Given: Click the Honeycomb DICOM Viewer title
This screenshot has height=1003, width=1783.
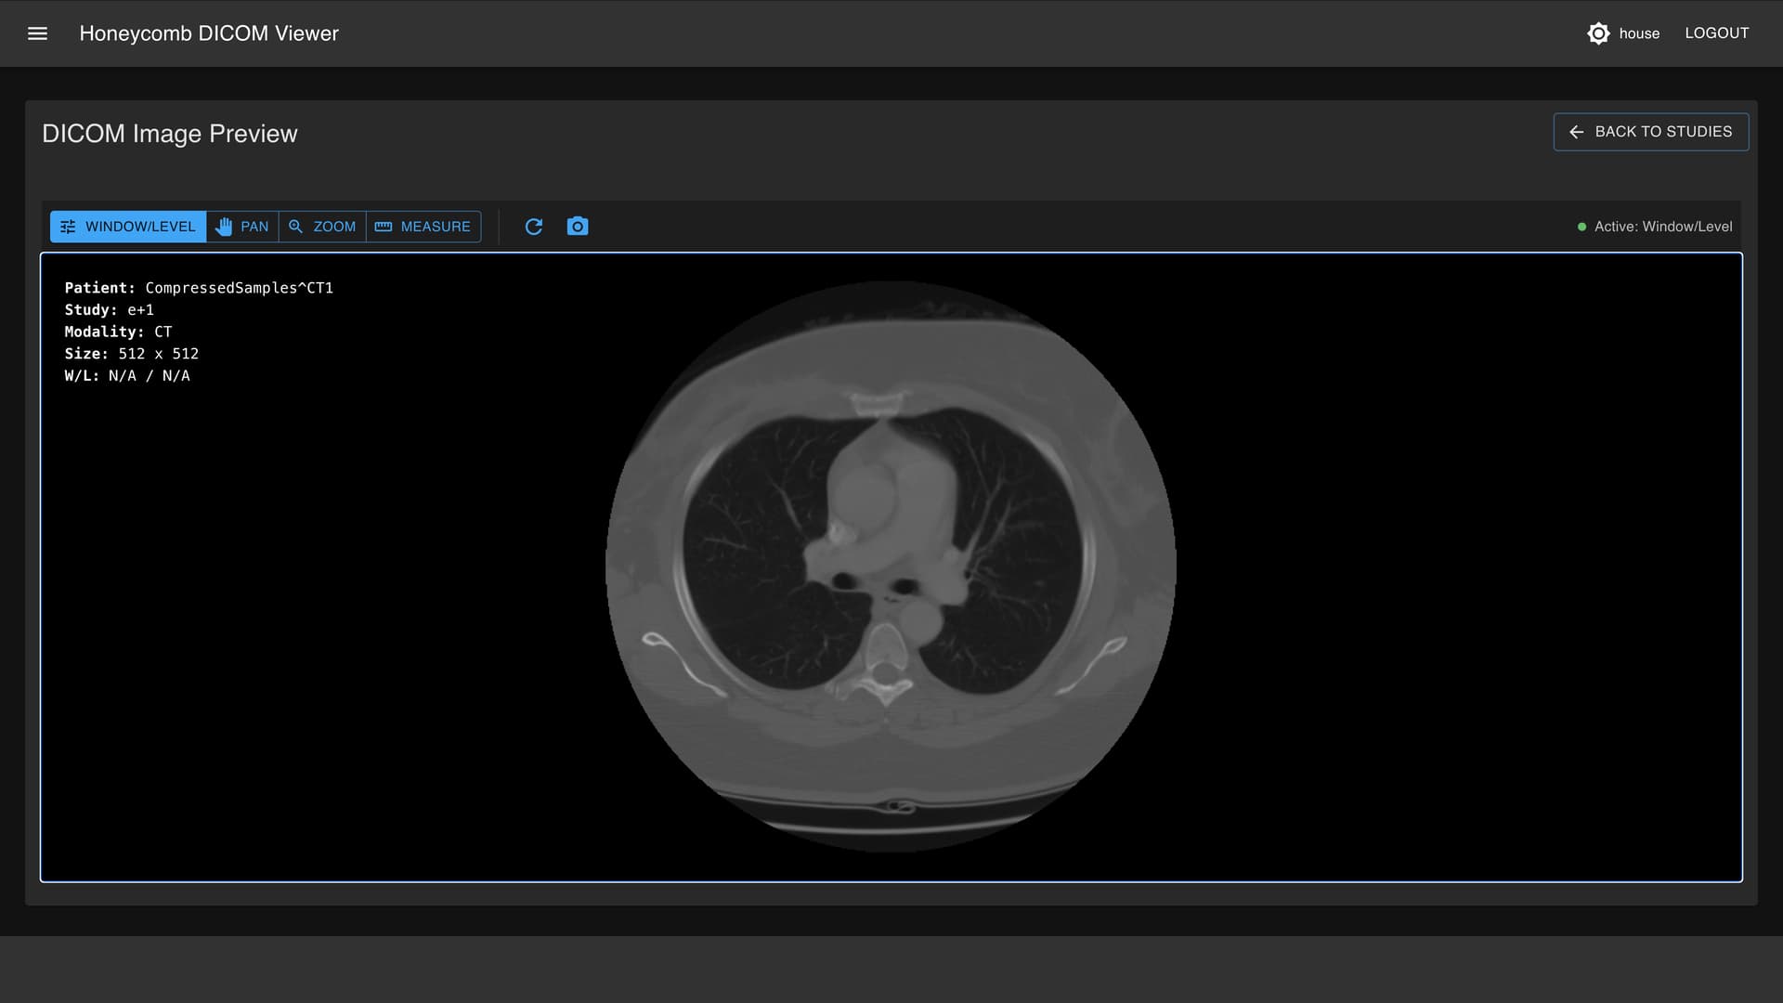Looking at the screenshot, I should [209, 33].
